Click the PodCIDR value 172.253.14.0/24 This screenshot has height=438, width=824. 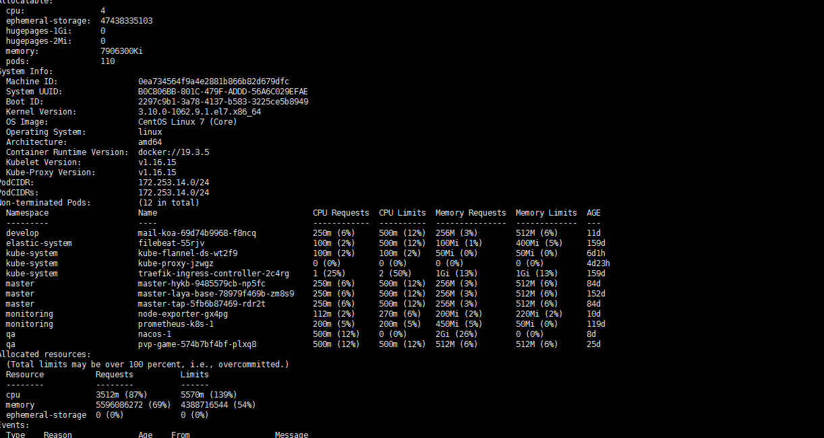coord(173,183)
